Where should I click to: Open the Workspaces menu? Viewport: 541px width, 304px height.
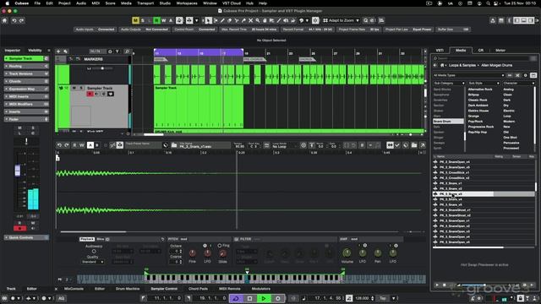click(x=187, y=3)
